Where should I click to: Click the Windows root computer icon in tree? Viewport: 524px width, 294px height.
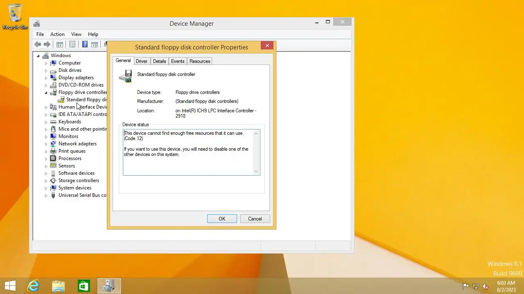click(45, 56)
